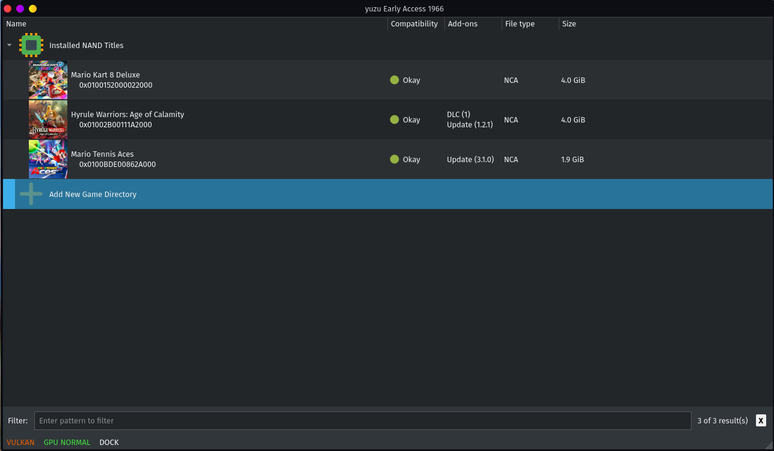Click the 4.0 GiB size of Hyrule Warriors
Screen dimensions: 774x451
(x=573, y=120)
